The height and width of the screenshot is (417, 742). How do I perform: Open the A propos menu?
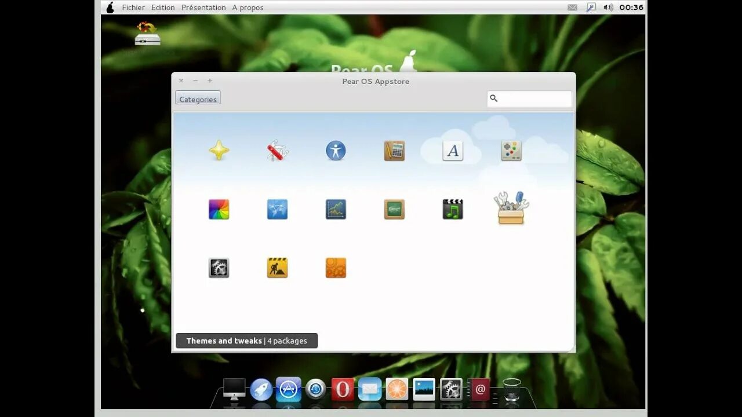[248, 8]
